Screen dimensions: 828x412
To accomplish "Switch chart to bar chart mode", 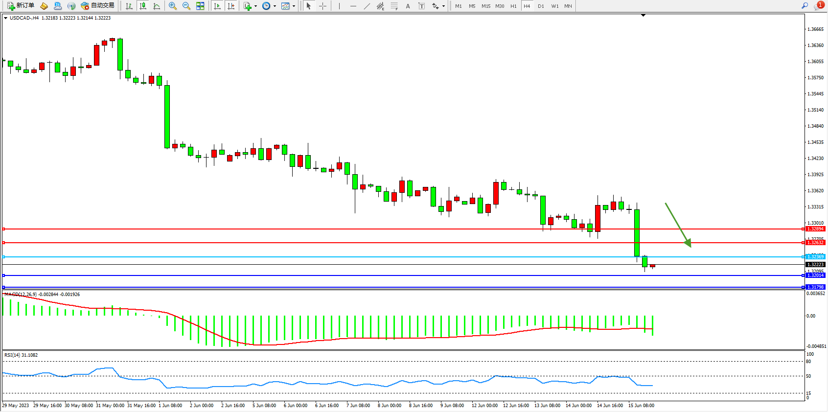I will click(129, 6).
